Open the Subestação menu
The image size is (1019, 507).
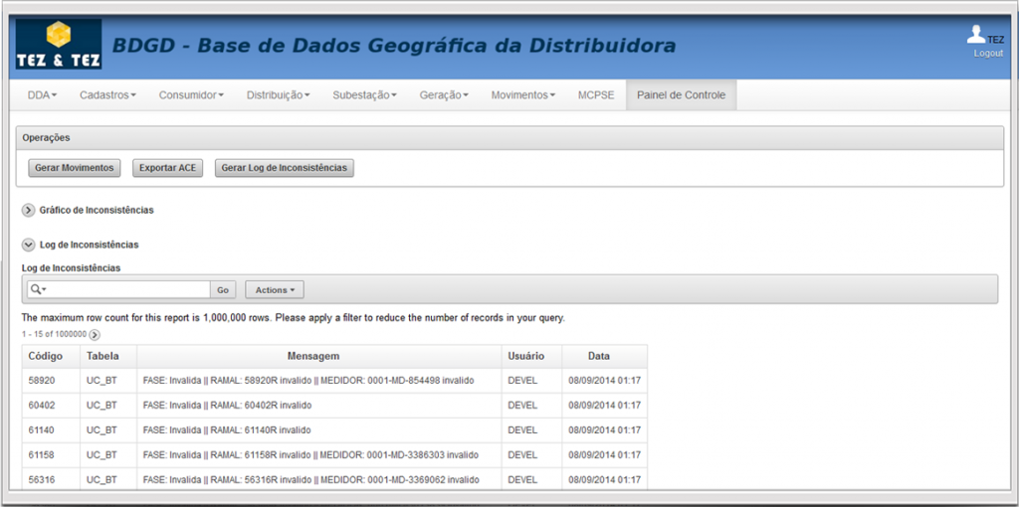[x=364, y=94]
